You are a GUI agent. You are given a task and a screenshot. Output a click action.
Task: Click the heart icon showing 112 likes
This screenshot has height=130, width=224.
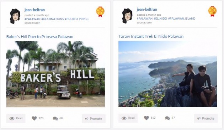coord(146,118)
